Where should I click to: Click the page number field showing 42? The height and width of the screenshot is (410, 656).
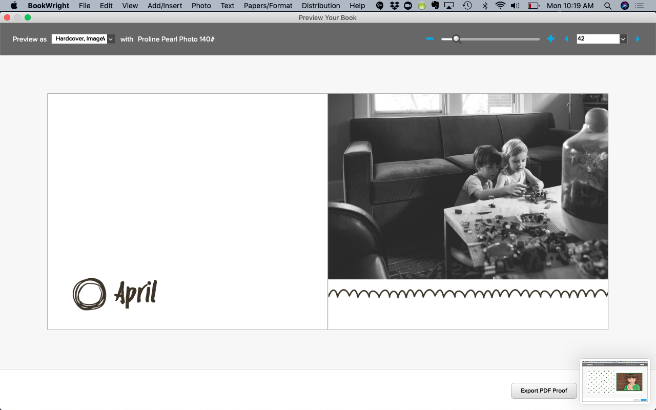[598, 39]
